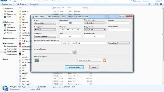The image size is (164, 92).
Task: Click the Кол-во игроков field
Action: pos(95,36)
